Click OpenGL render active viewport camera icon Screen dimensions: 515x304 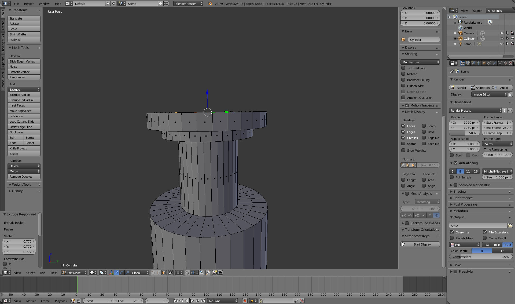215,273
